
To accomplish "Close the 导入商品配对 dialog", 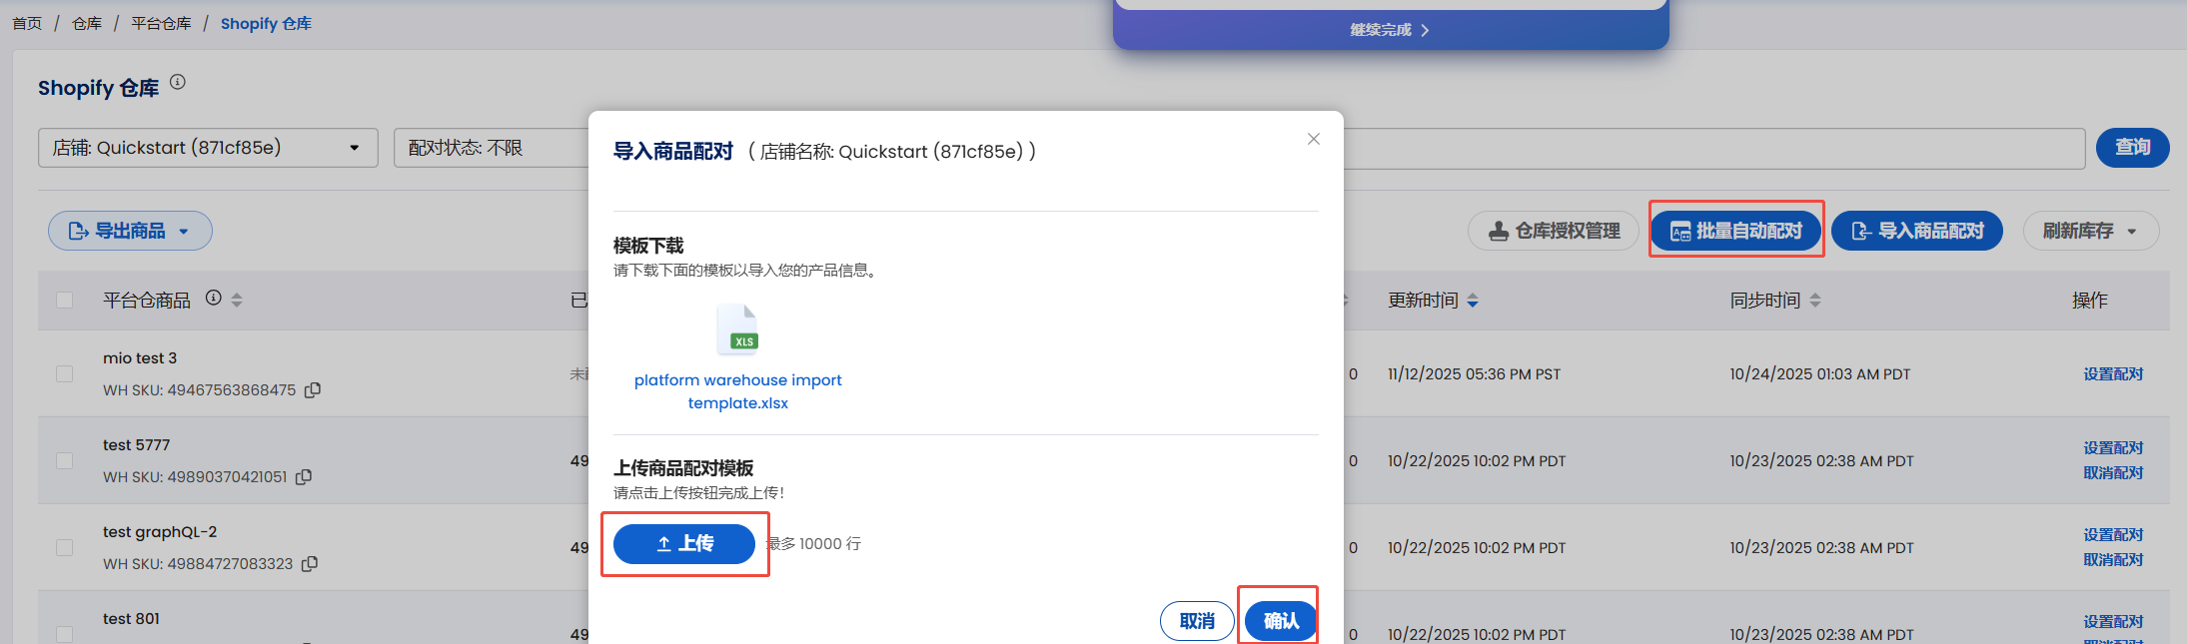I will pos(1314,139).
